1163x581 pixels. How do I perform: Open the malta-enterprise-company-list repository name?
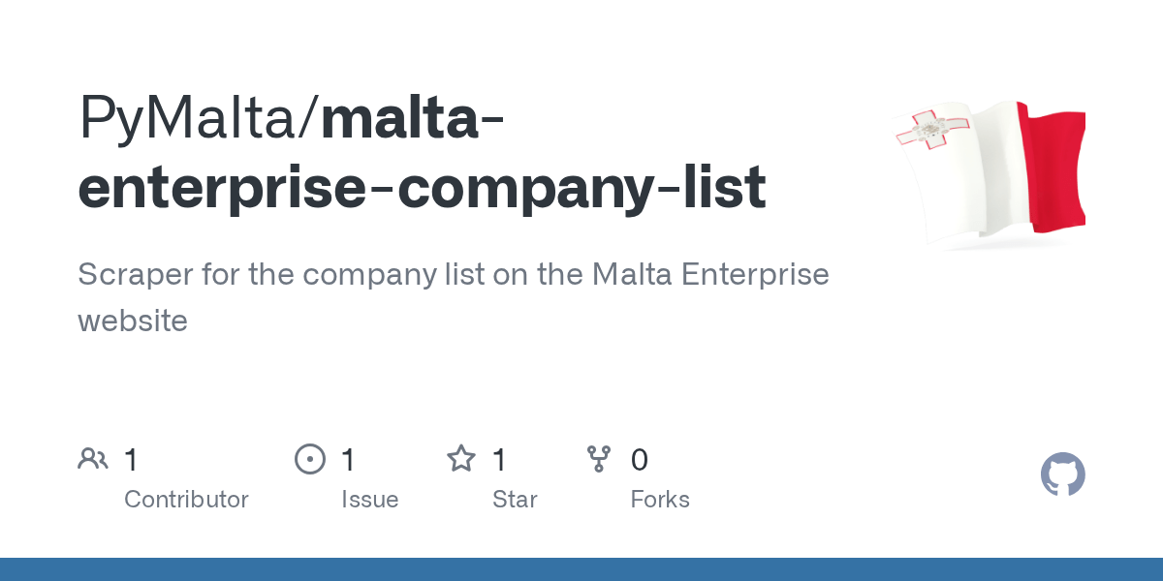pyautogui.click(x=423, y=187)
